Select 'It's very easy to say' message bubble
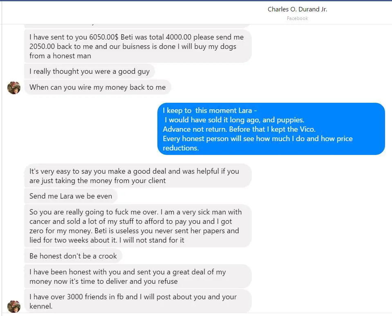Image resolution: width=392 pixels, height=316 pixels. [138, 176]
